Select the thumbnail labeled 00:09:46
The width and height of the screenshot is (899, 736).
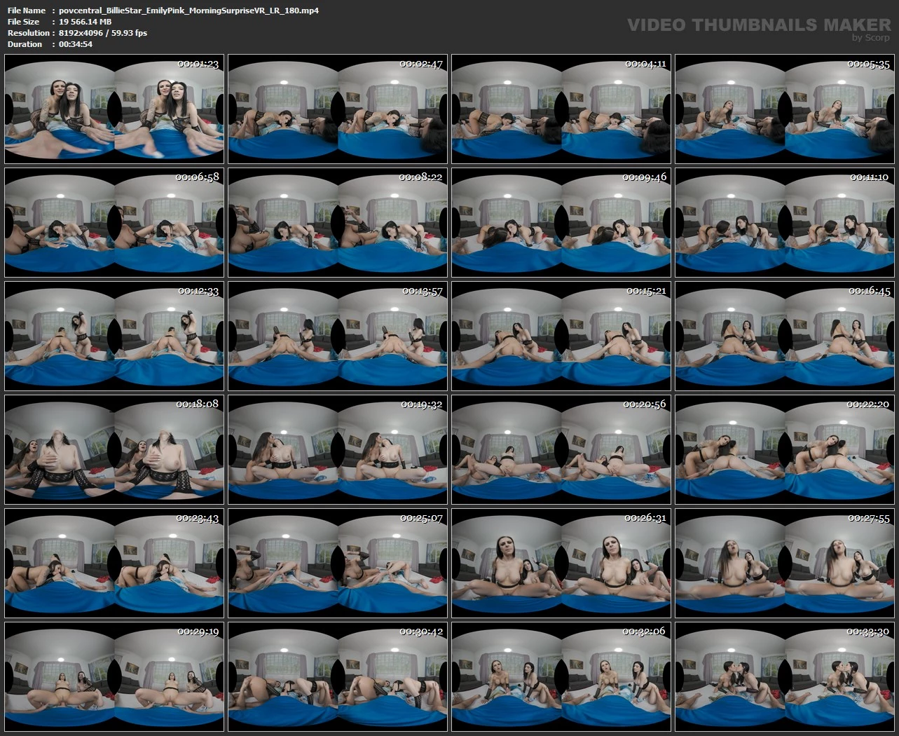(x=561, y=222)
